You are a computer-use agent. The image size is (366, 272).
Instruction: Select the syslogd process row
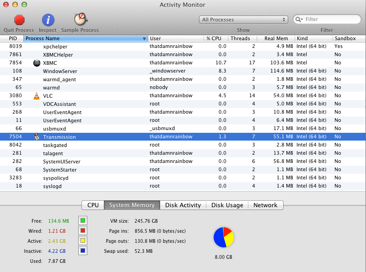point(183,186)
